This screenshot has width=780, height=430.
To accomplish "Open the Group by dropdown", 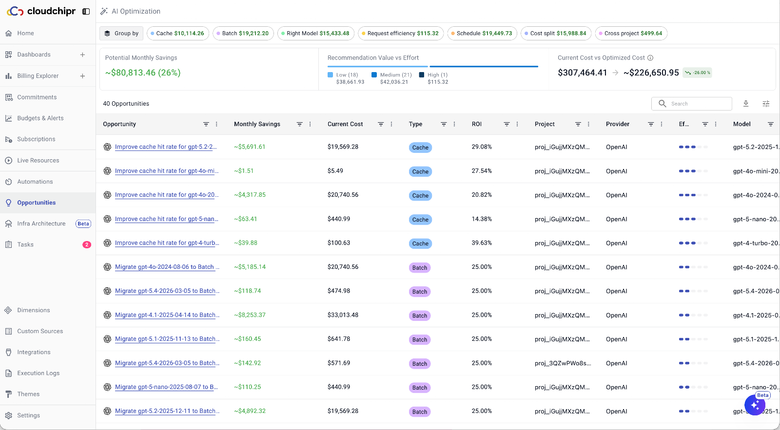I will pos(121,34).
